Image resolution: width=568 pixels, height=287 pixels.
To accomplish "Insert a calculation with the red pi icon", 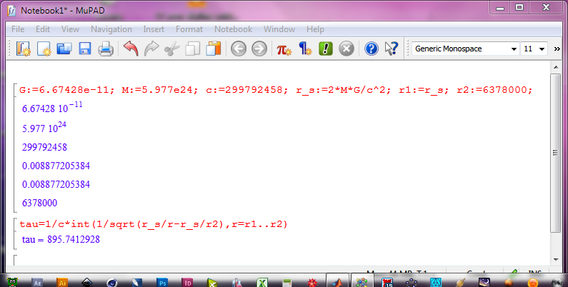I will 284,49.
